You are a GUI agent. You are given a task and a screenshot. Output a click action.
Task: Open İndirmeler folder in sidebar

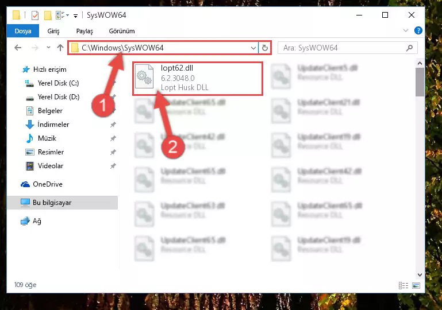click(47, 125)
